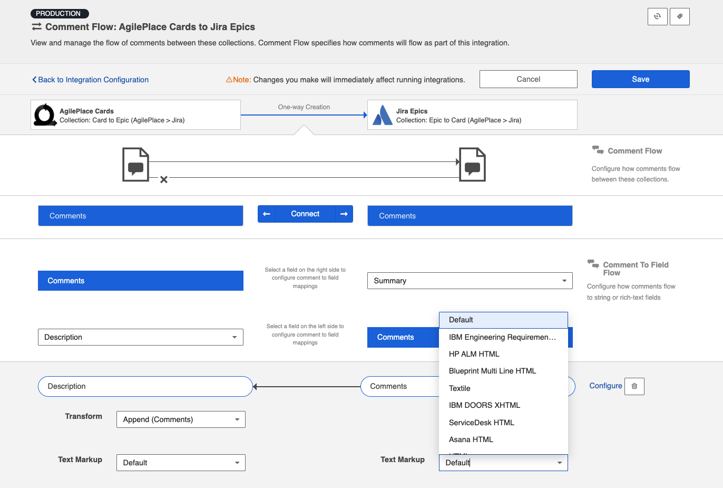The width and height of the screenshot is (723, 488).
Task: Click the Comments bar left of Summary dropdown
Action: click(x=141, y=281)
